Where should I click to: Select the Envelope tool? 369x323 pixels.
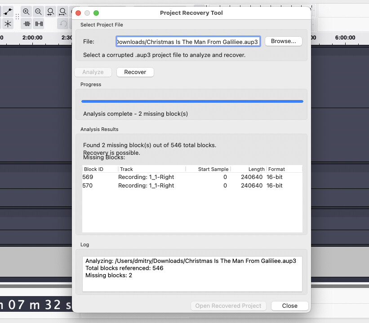[x=8, y=12]
